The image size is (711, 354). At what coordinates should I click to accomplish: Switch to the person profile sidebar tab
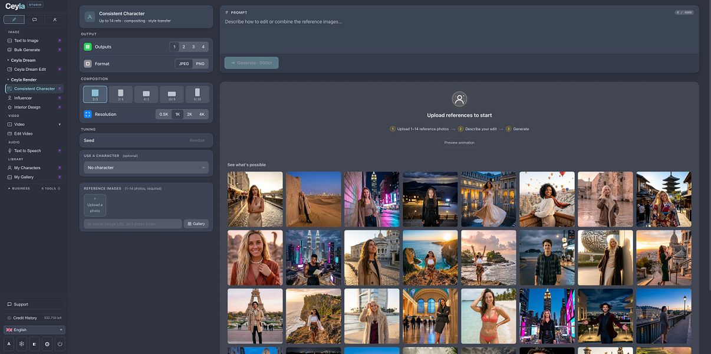55,19
